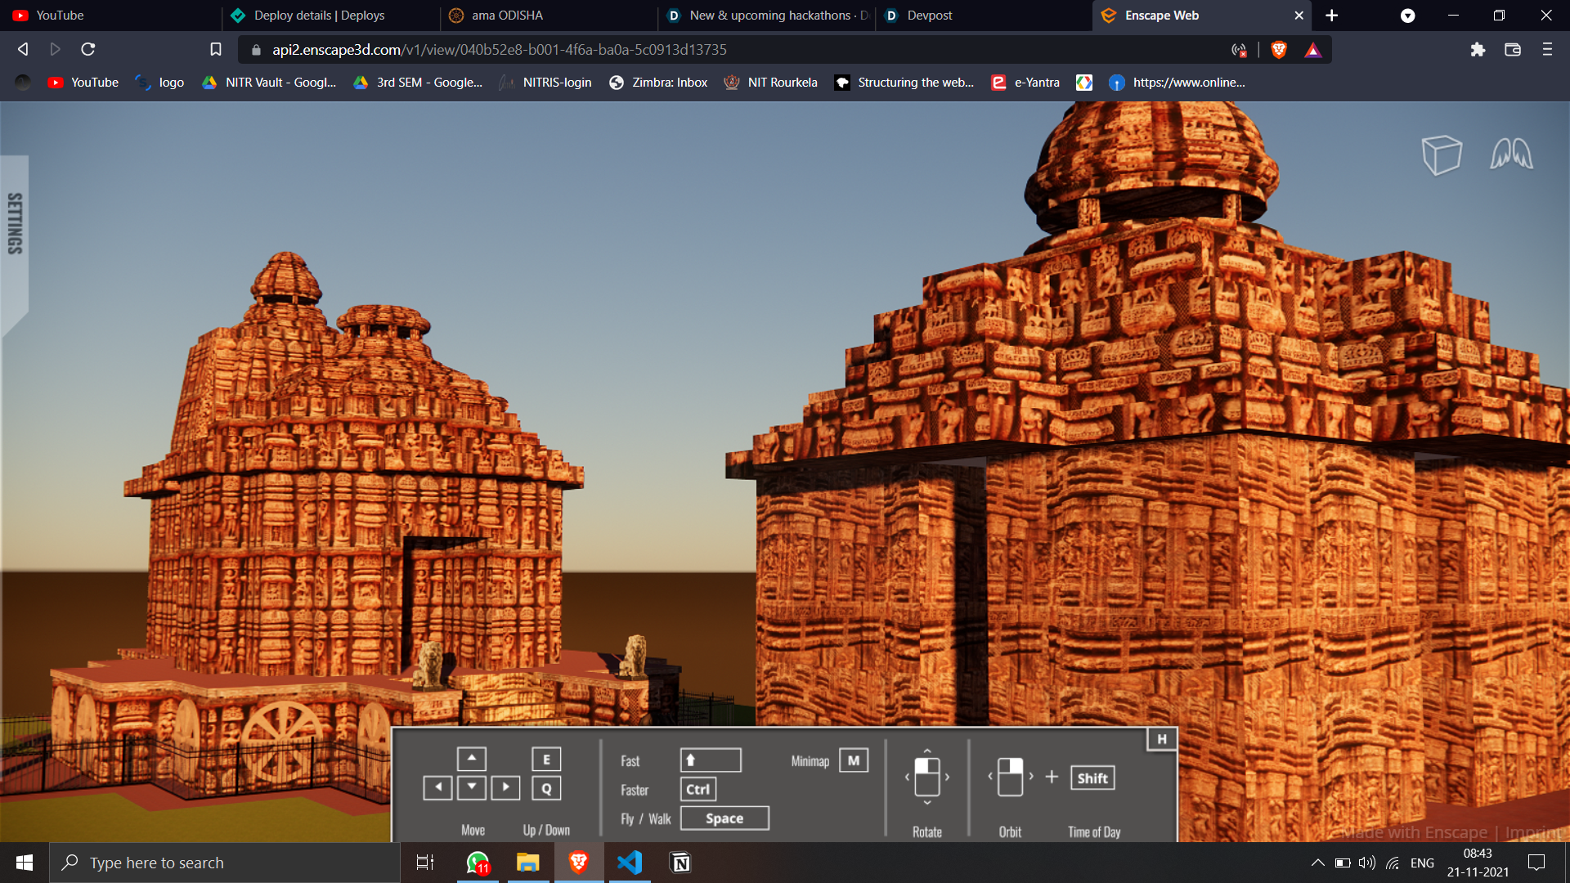Click the 3D cube view icon
Viewport: 1570px width, 883px height.
[1441, 155]
